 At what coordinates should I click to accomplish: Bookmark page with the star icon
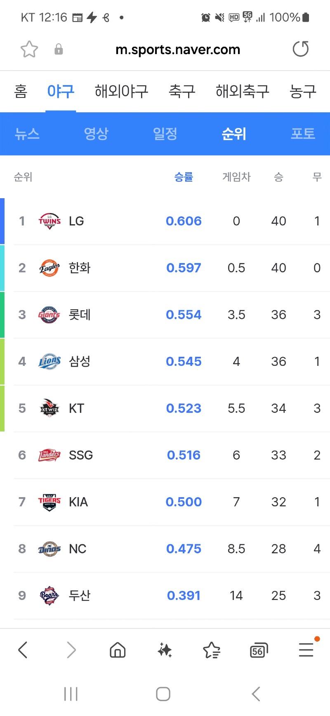point(29,50)
